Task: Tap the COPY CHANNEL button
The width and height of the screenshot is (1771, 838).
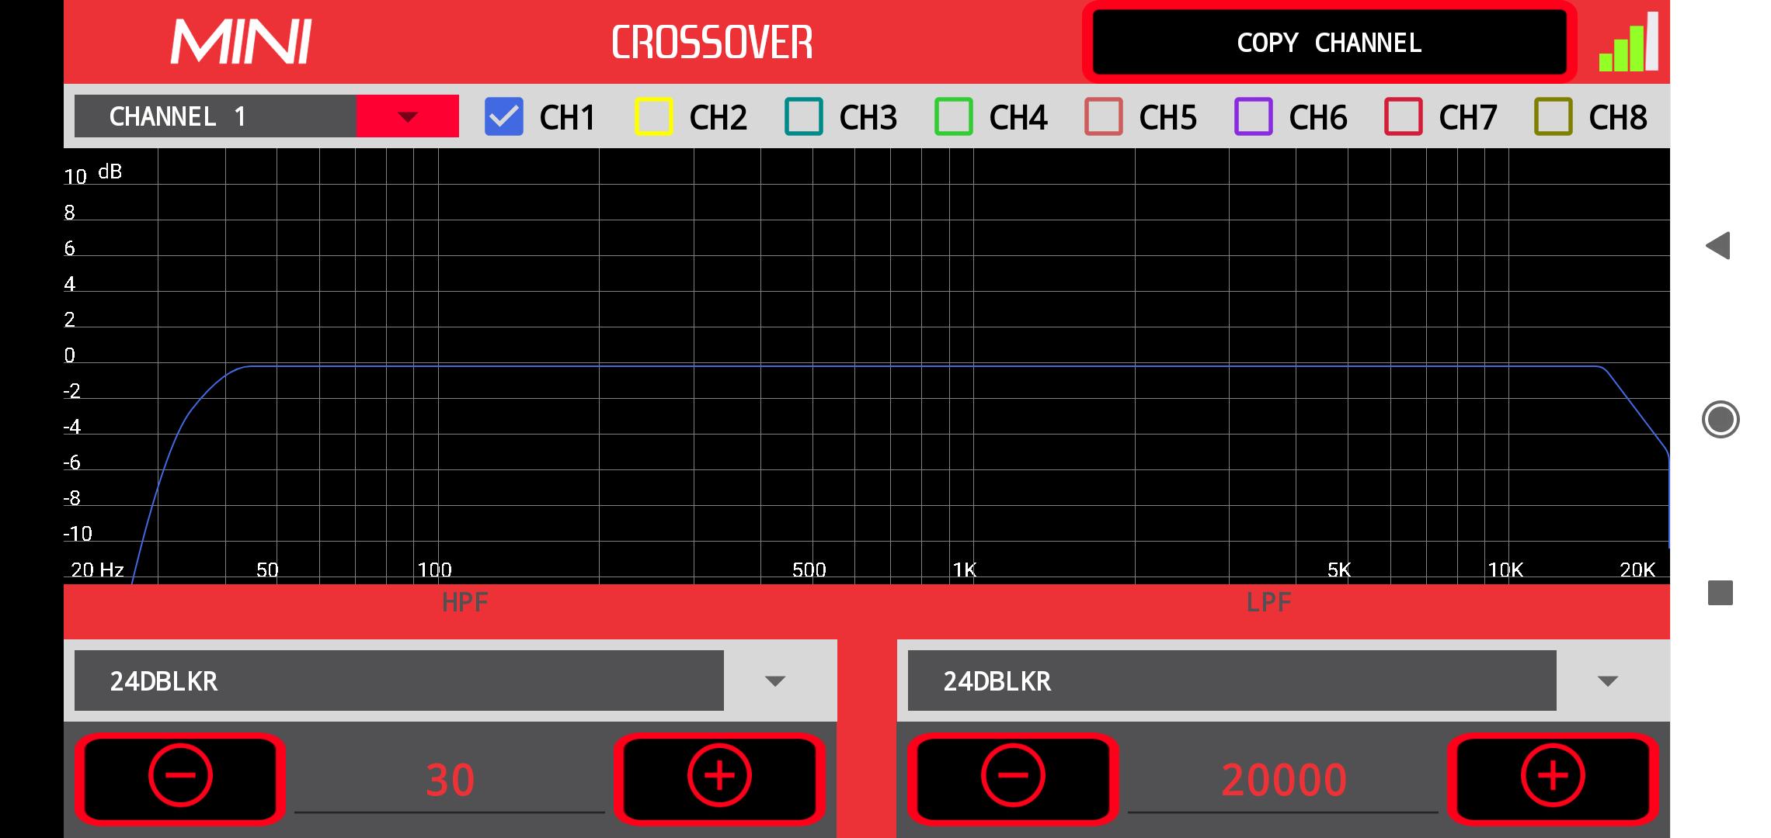Action: click(x=1329, y=43)
